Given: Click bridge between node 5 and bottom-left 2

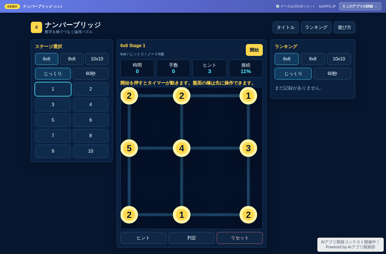Looking at the screenshot, I should click(x=129, y=181).
